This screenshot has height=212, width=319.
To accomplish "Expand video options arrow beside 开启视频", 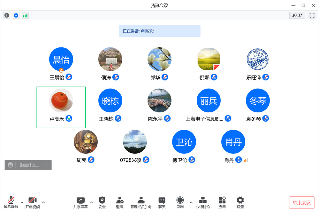I will [43, 202].
